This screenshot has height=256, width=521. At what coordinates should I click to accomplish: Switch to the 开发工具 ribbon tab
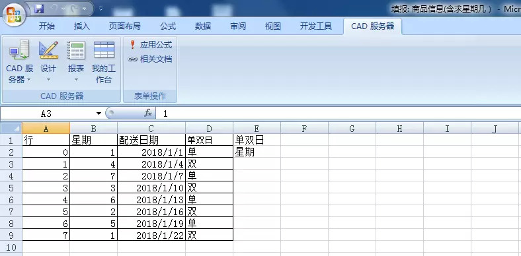[315, 26]
